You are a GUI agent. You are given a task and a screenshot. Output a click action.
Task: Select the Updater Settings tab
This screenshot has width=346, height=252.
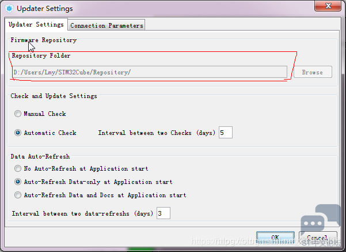point(36,24)
